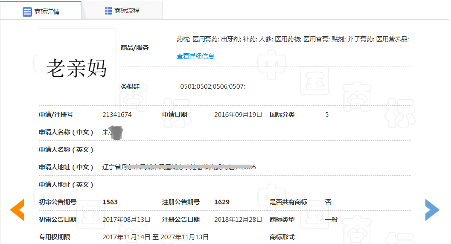Image resolution: width=451 pixels, height=244 pixels.
Task: Go to previous trademark with orange arrow
Action: [x=17, y=210]
